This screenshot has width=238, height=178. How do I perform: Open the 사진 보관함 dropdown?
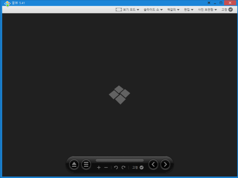(x=207, y=9)
